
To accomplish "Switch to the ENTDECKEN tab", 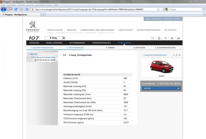I will 34,43.
